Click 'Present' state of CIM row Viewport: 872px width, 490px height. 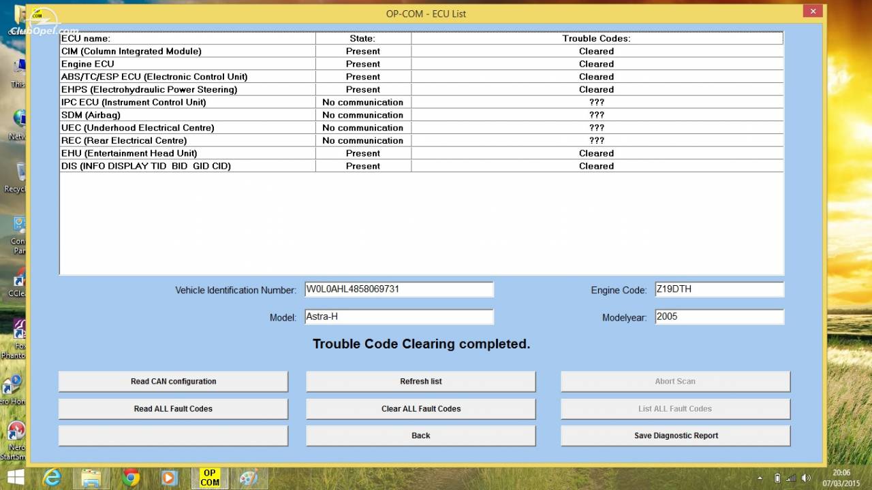click(363, 51)
